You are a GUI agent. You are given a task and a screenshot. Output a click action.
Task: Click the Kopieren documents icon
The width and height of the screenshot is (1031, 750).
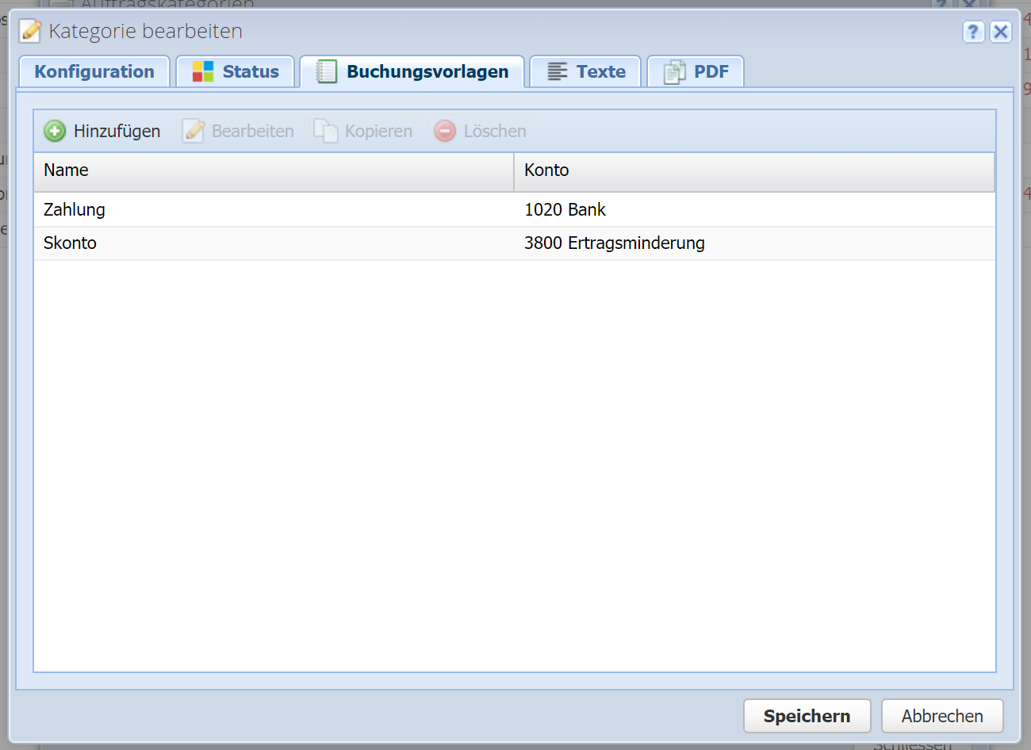click(x=326, y=131)
